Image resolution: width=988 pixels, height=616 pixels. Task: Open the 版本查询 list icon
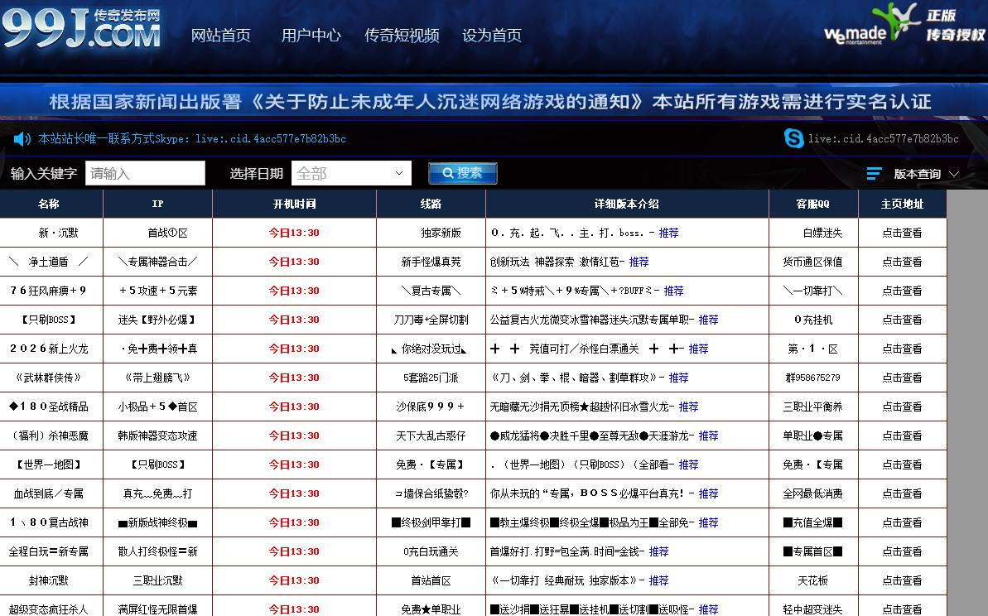[874, 173]
